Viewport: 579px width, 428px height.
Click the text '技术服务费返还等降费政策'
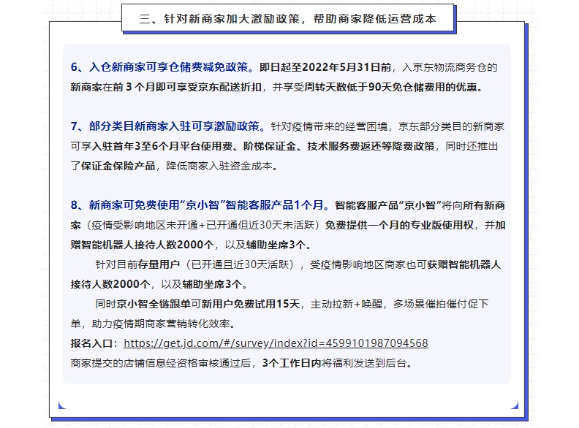371,146
